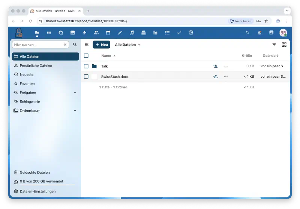Open the Photos app icon in top bar
Screen dimensions: 300x209
click(x=72, y=33)
